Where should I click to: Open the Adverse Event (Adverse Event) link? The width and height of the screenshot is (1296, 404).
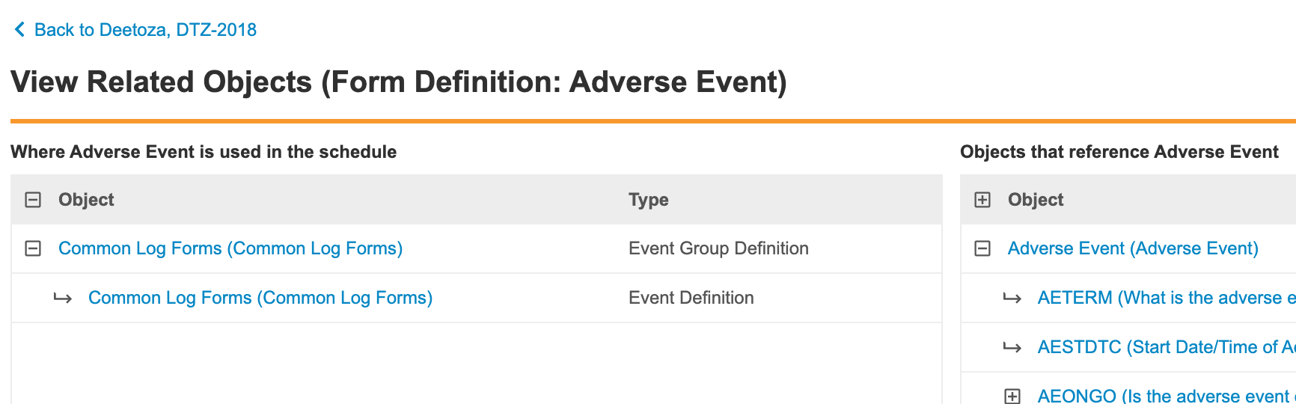click(1133, 248)
